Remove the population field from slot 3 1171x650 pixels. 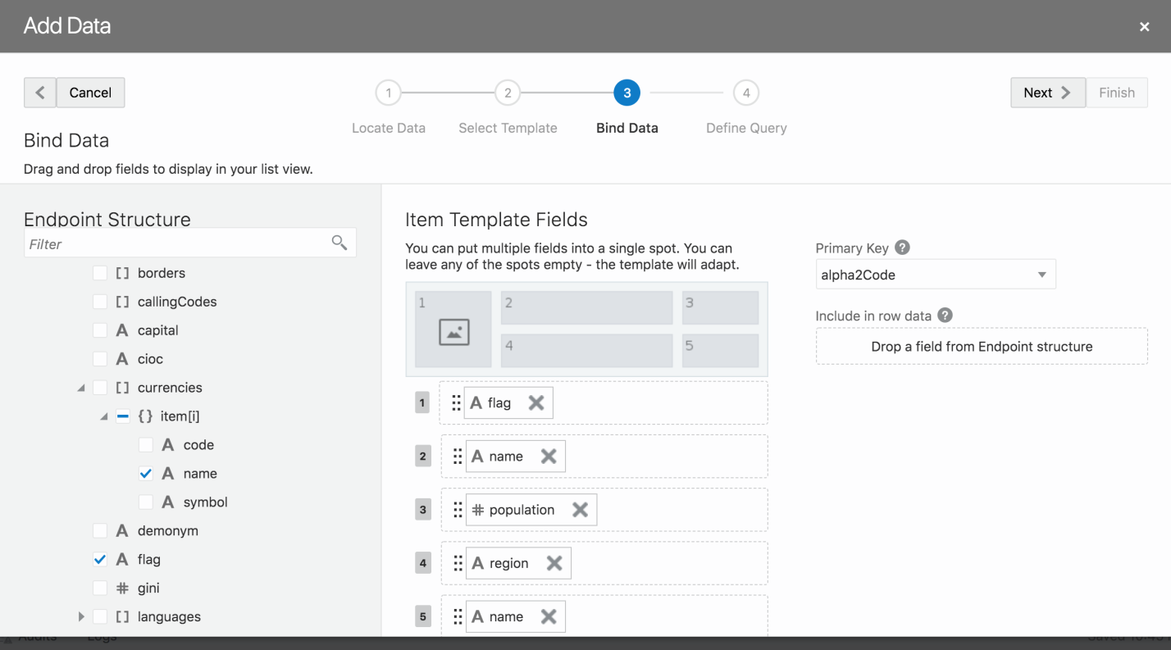pos(580,510)
